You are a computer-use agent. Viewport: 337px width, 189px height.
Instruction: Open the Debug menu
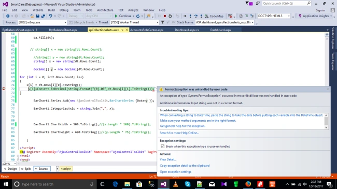click(64, 10)
